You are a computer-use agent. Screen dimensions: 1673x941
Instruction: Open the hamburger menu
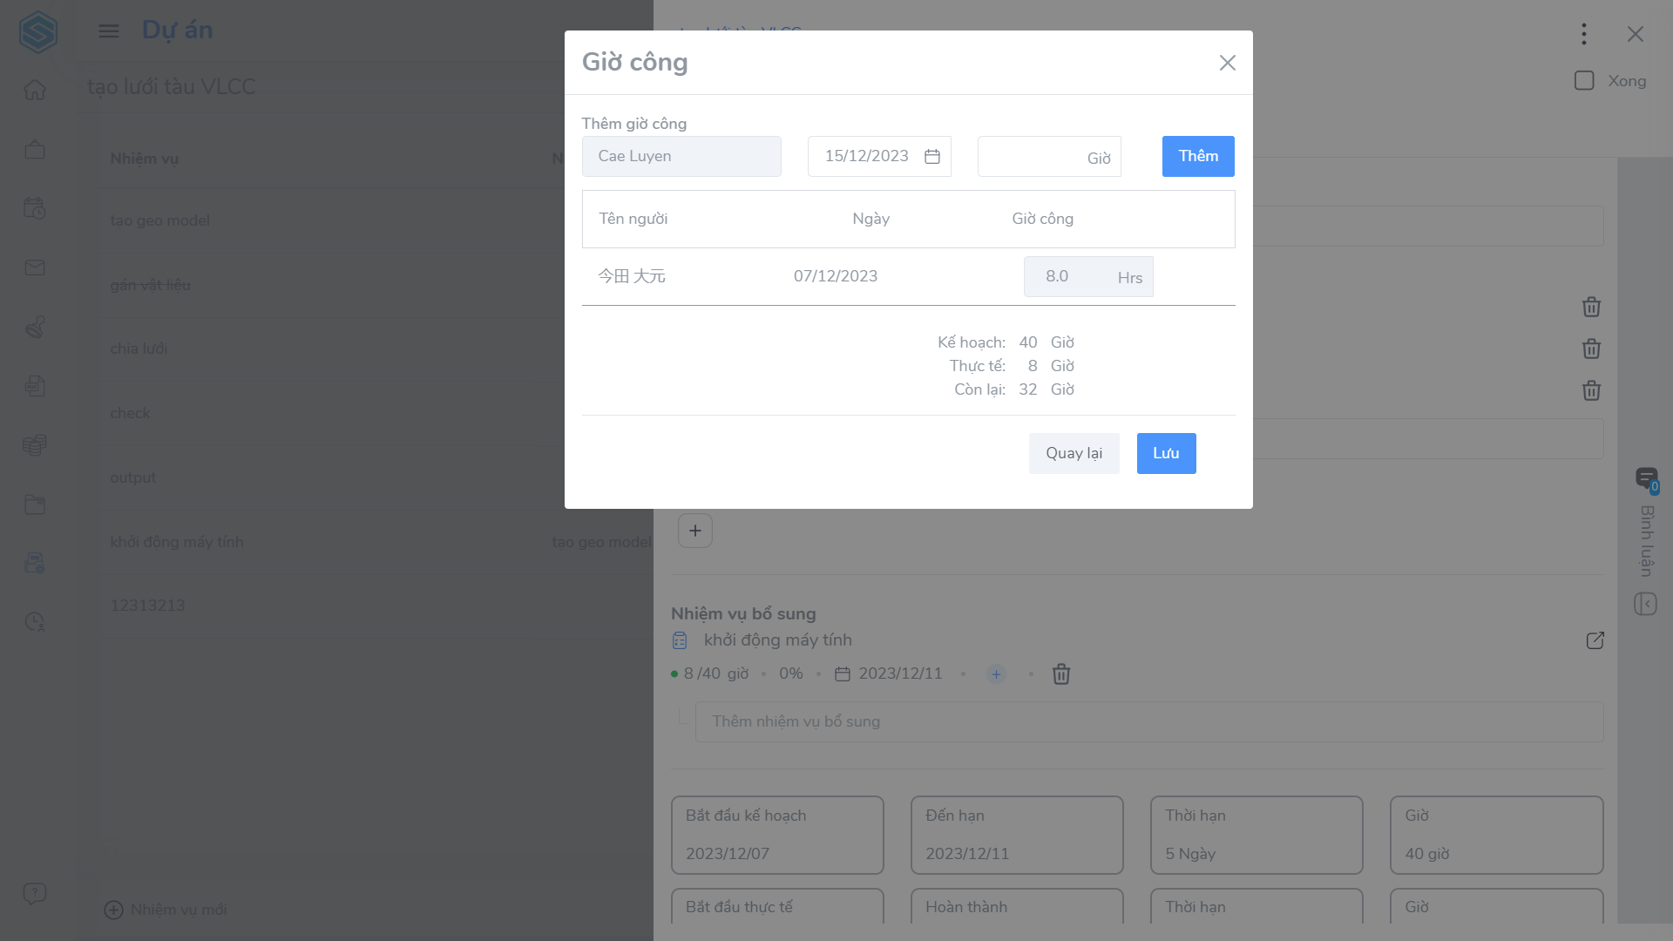pyautogui.click(x=109, y=31)
